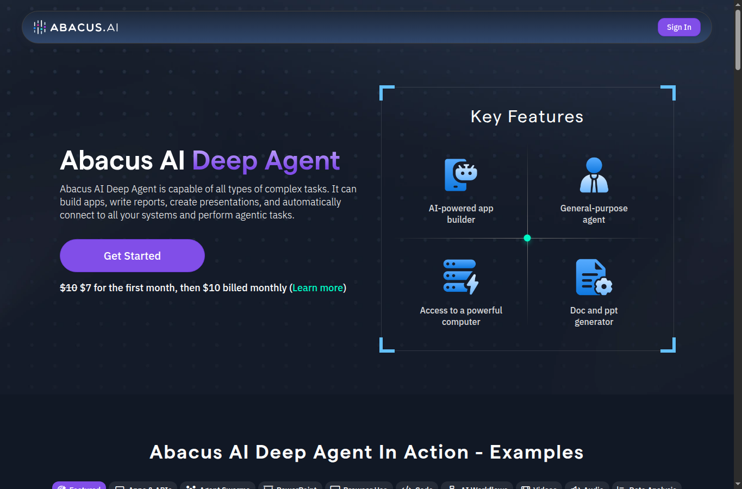Switch to the PowerPoint tab
742x489 pixels.
click(x=290, y=485)
